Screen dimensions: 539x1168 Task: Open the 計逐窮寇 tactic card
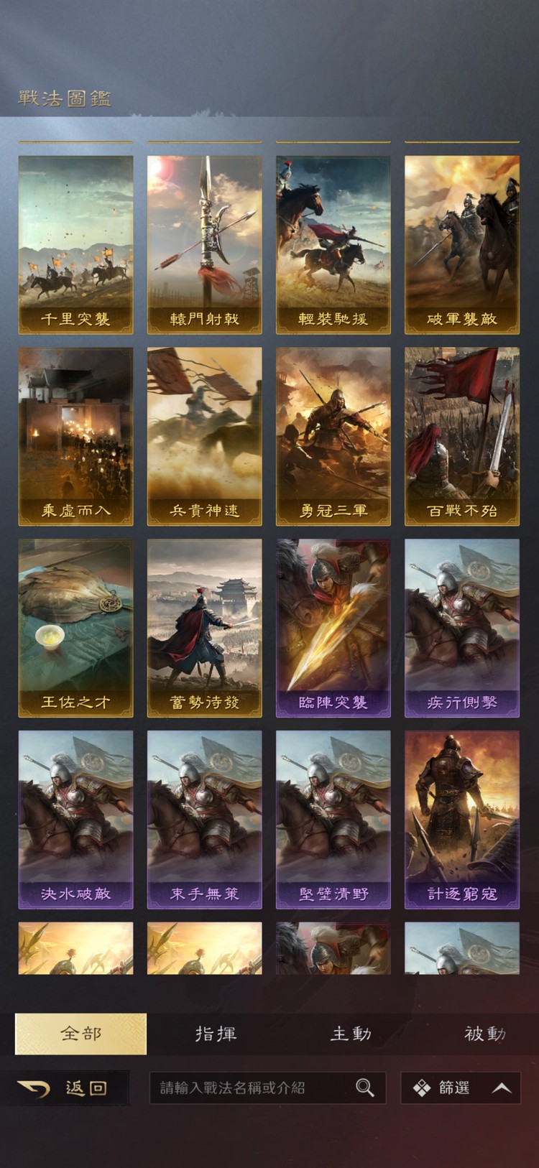[x=461, y=820]
